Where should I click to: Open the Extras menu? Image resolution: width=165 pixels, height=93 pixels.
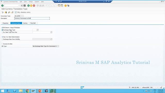click(31, 2)
